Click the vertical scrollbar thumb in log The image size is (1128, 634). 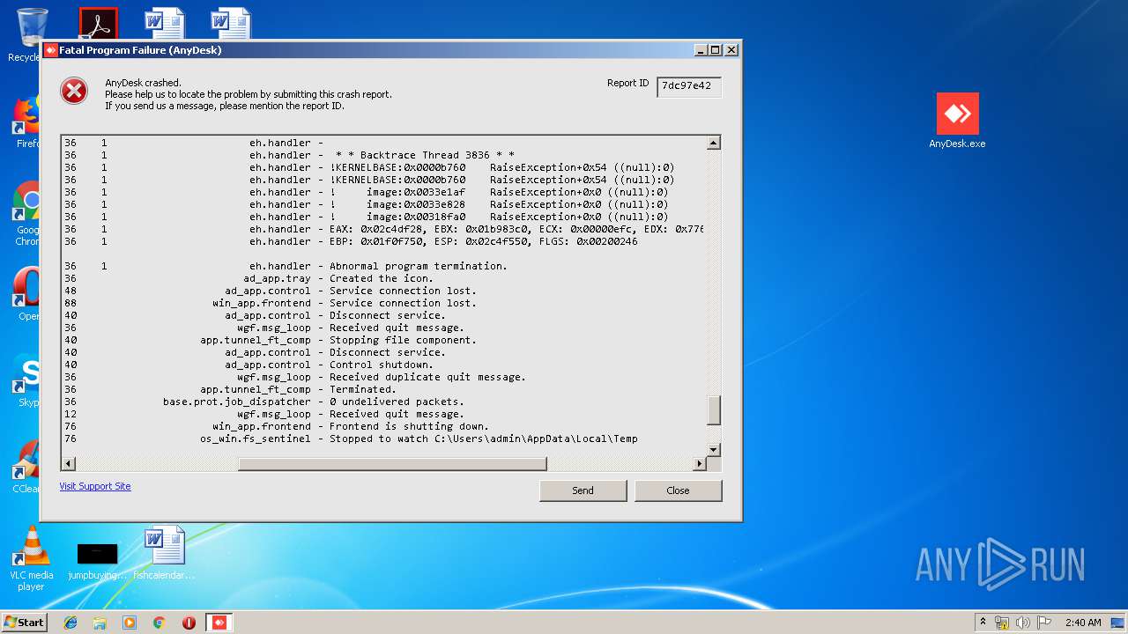point(714,410)
